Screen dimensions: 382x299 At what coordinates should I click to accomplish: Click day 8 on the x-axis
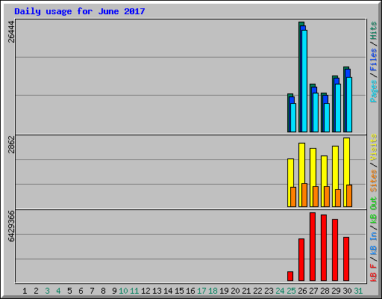pyautogui.click(x=103, y=291)
